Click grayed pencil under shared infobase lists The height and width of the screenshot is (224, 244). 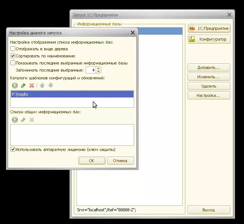pyautogui.click(x=23, y=120)
